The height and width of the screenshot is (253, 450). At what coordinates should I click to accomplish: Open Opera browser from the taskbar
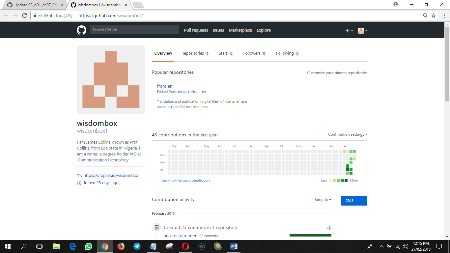pyautogui.click(x=185, y=246)
